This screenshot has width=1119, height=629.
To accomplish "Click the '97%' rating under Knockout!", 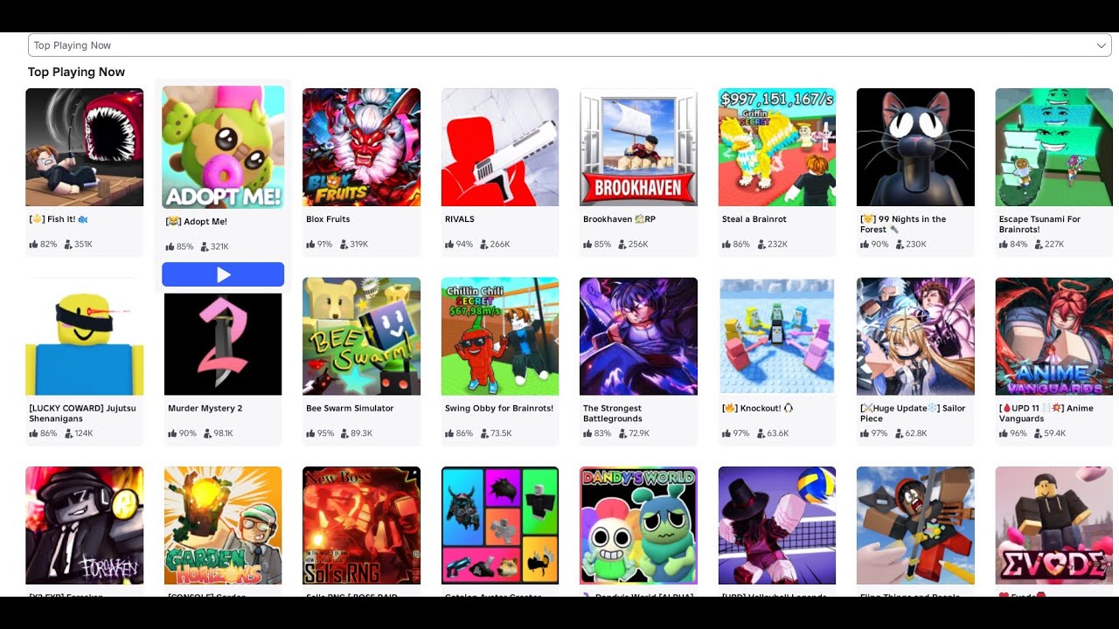I will (742, 433).
